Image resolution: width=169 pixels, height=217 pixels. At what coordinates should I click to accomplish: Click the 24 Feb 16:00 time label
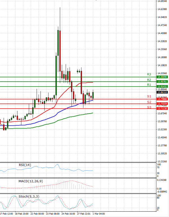[x=68, y=214]
